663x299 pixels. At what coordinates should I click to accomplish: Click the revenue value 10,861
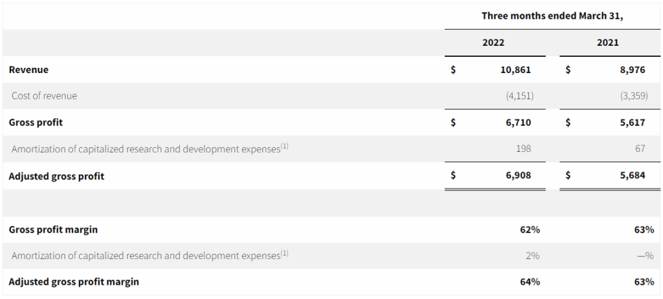coord(516,70)
